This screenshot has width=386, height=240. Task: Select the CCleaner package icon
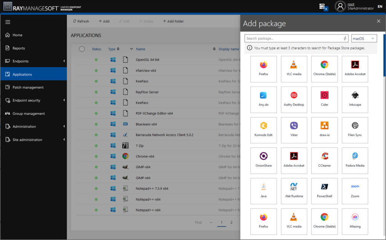click(325, 156)
